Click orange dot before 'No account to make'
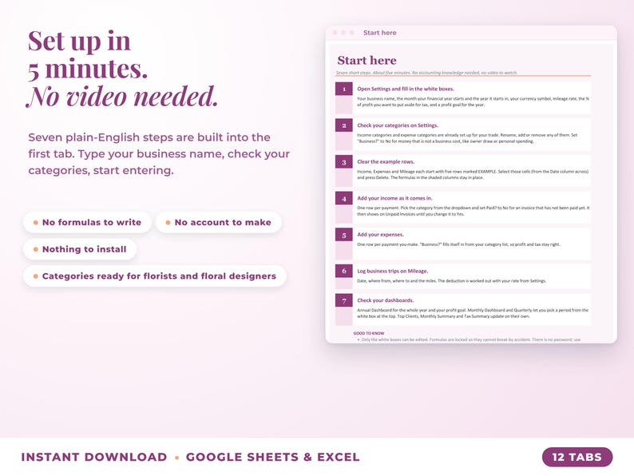This screenshot has width=634, height=476. (168, 223)
